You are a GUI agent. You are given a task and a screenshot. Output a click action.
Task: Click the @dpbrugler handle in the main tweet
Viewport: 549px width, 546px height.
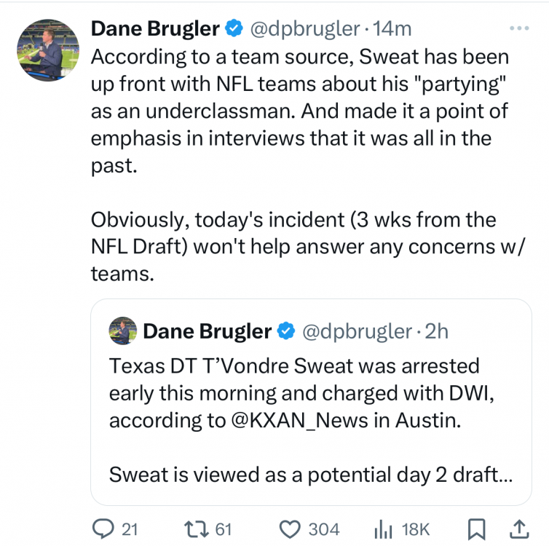305,28
